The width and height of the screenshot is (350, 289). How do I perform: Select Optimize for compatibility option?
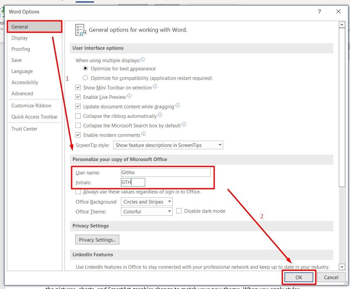pos(85,78)
